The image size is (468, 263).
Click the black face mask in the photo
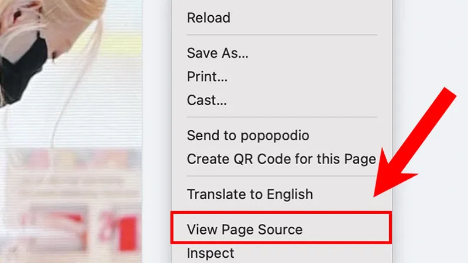pyautogui.click(x=23, y=67)
